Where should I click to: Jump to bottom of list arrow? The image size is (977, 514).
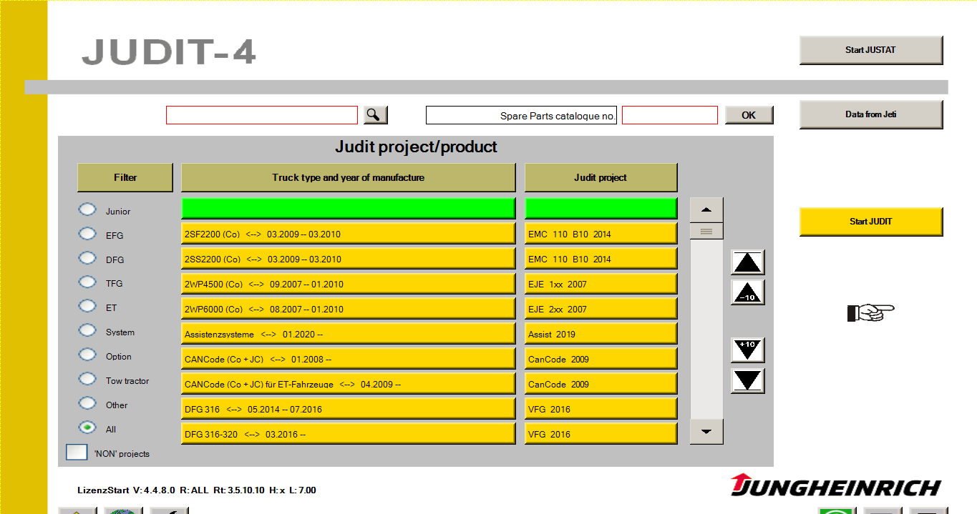click(x=748, y=380)
